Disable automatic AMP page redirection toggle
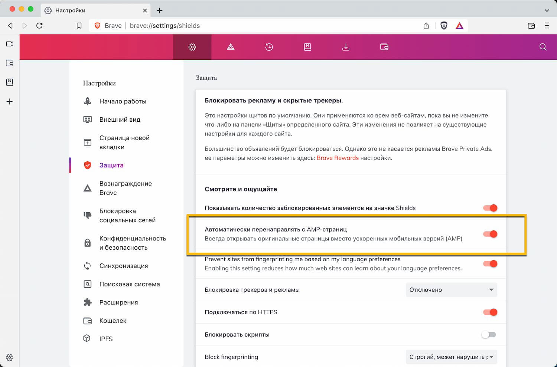557x367 pixels. click(x=490, y=234)
